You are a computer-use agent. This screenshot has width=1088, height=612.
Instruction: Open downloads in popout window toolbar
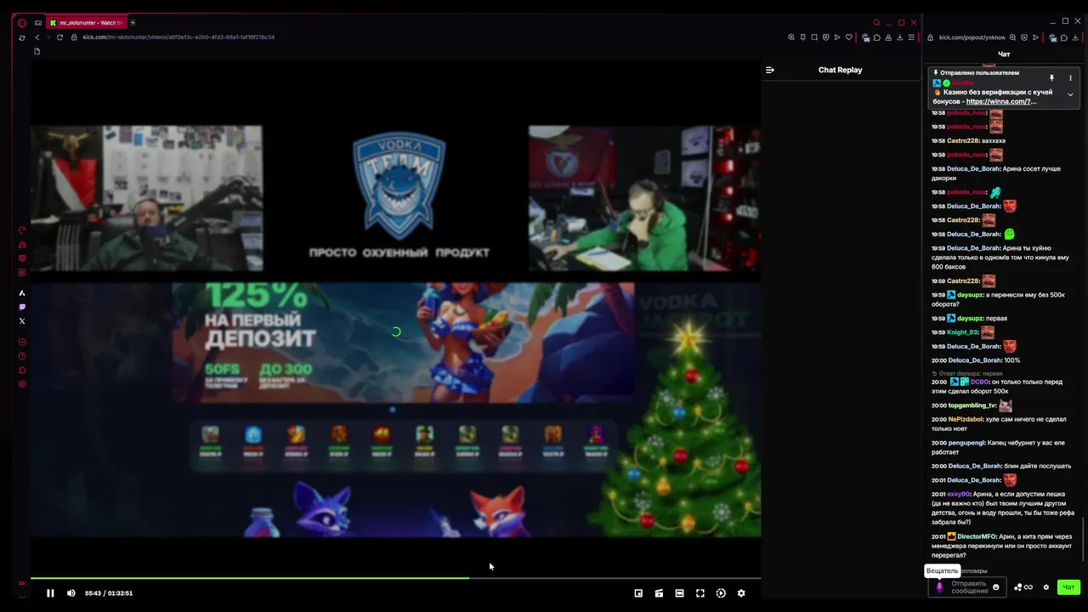coord(1075,37)
